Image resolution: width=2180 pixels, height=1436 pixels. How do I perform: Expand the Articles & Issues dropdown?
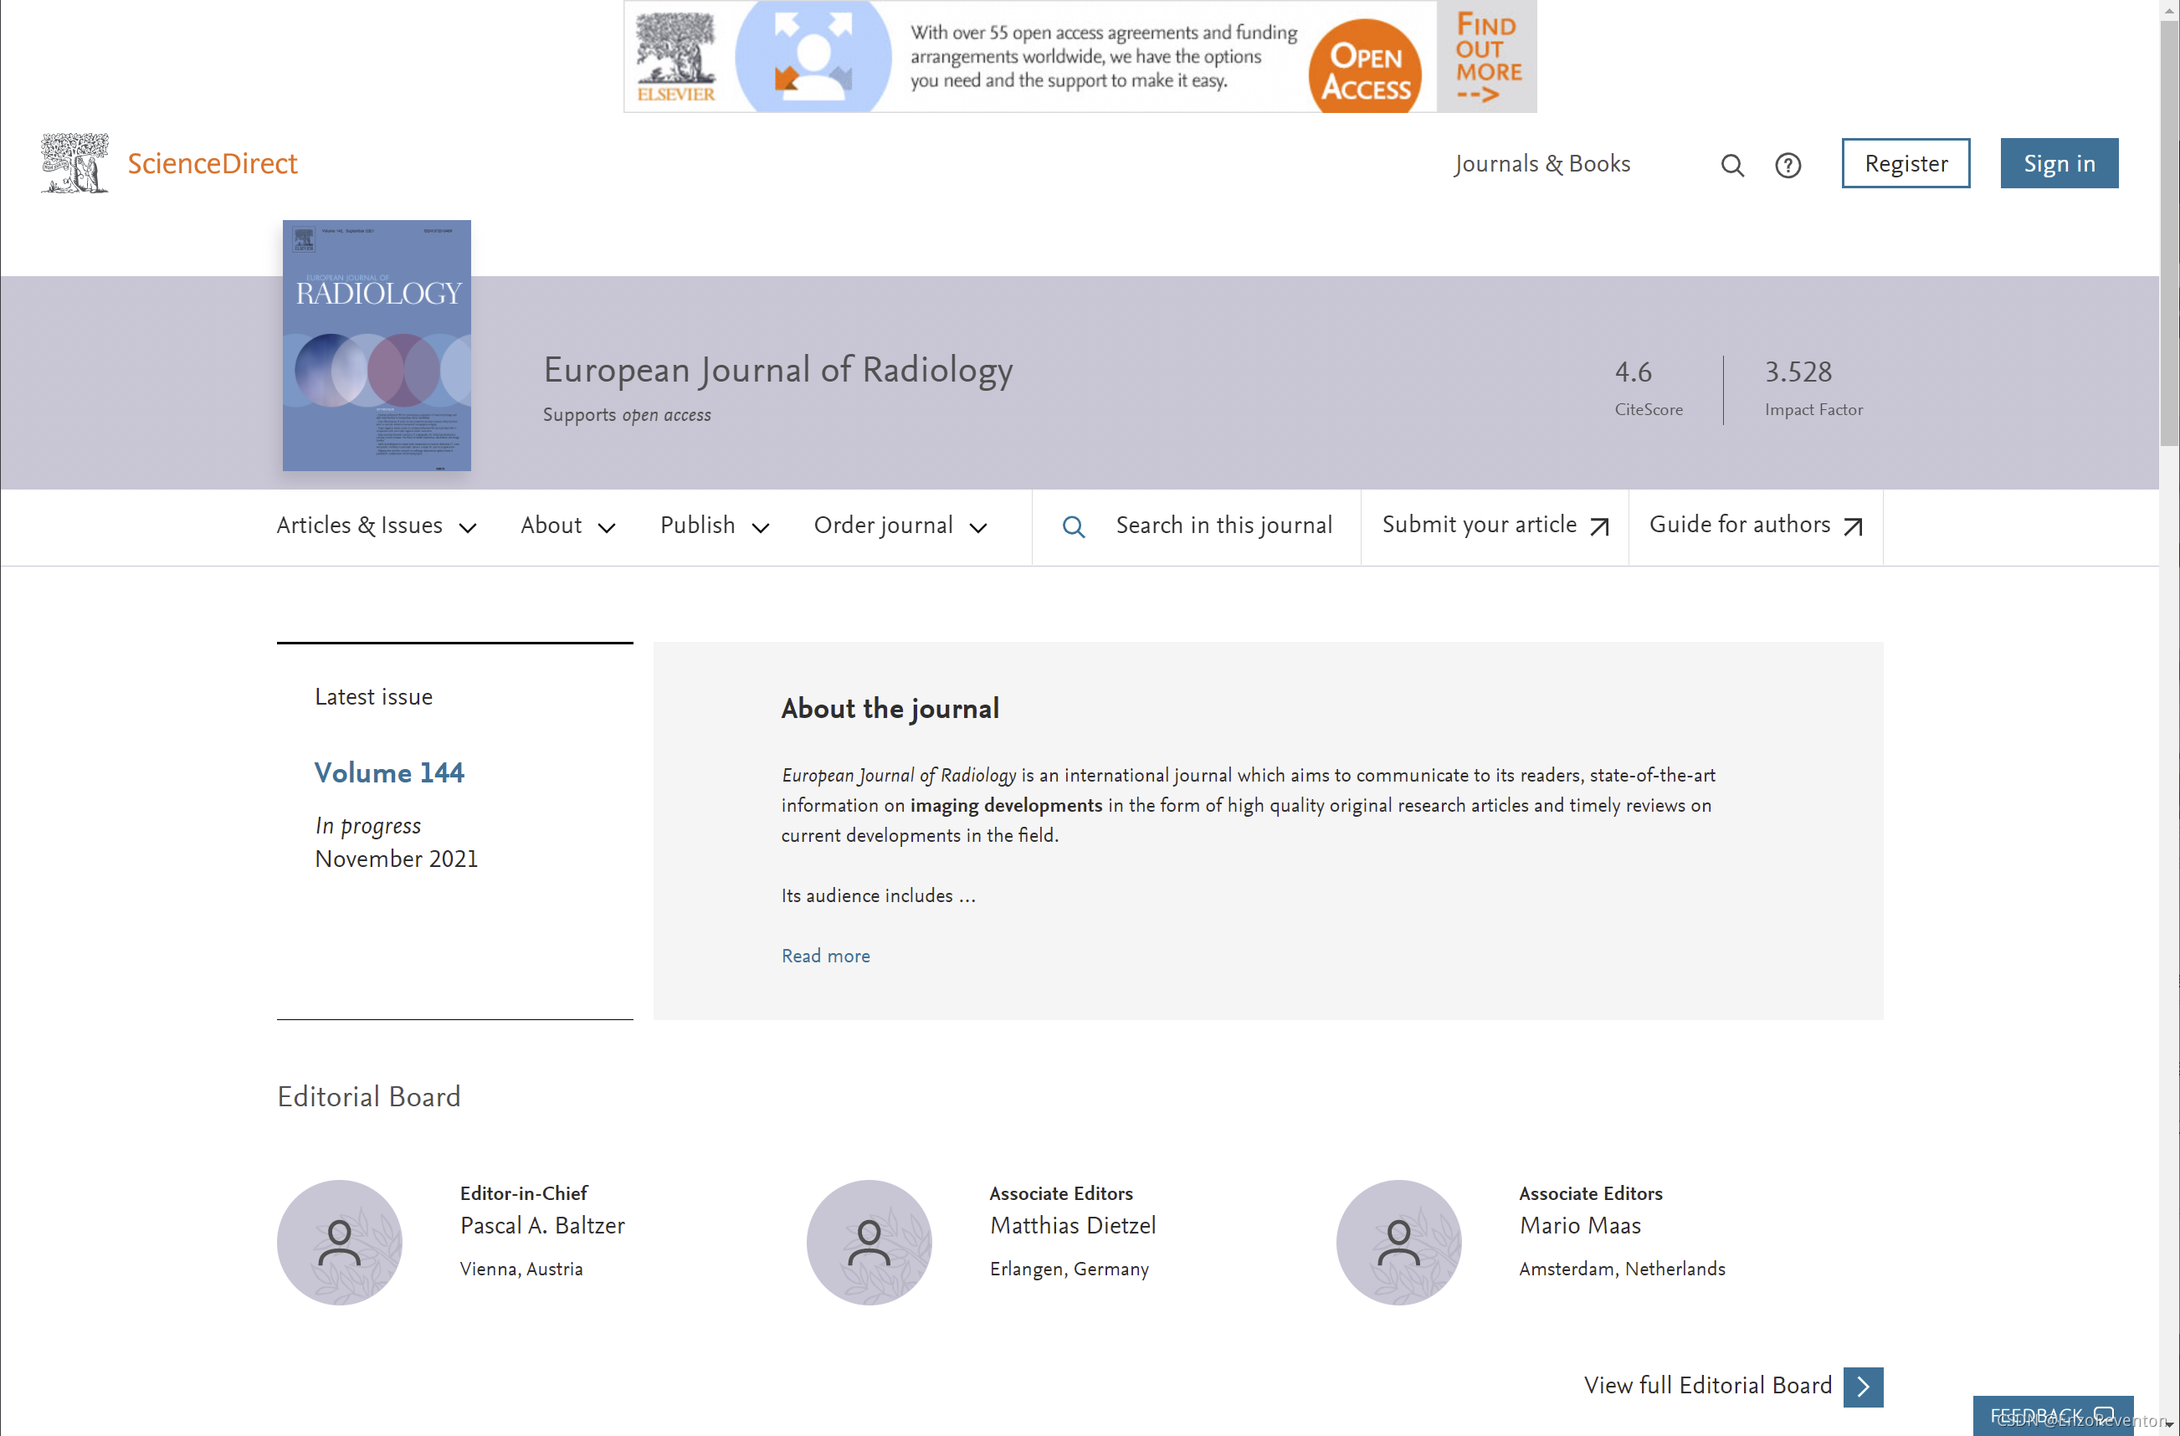[x=377, y=526]
